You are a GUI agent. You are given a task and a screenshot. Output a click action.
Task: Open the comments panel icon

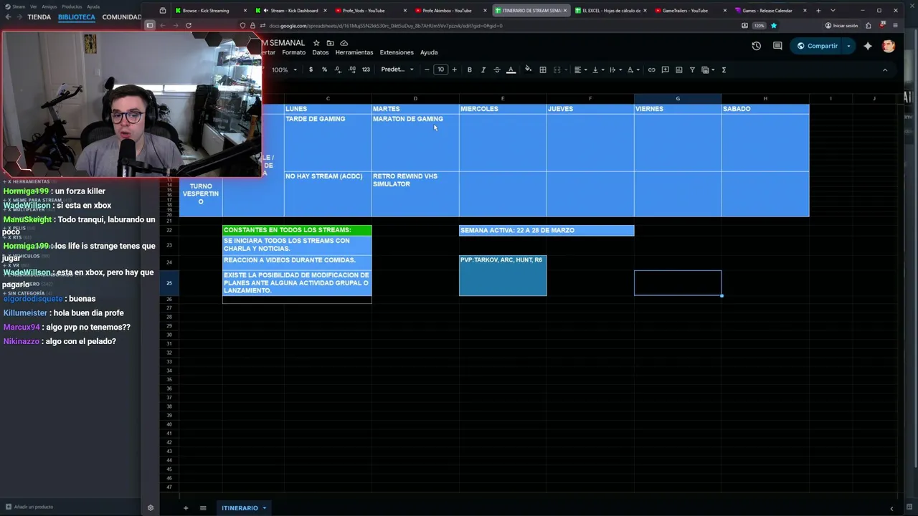coord(777,46)
